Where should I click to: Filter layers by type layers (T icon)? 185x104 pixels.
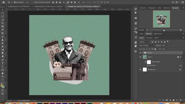click(159, 42)
